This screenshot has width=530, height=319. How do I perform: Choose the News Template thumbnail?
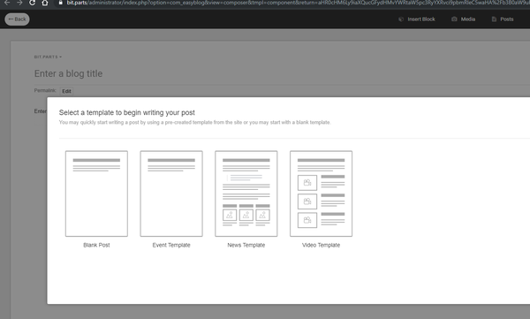(x=246, y=194)
